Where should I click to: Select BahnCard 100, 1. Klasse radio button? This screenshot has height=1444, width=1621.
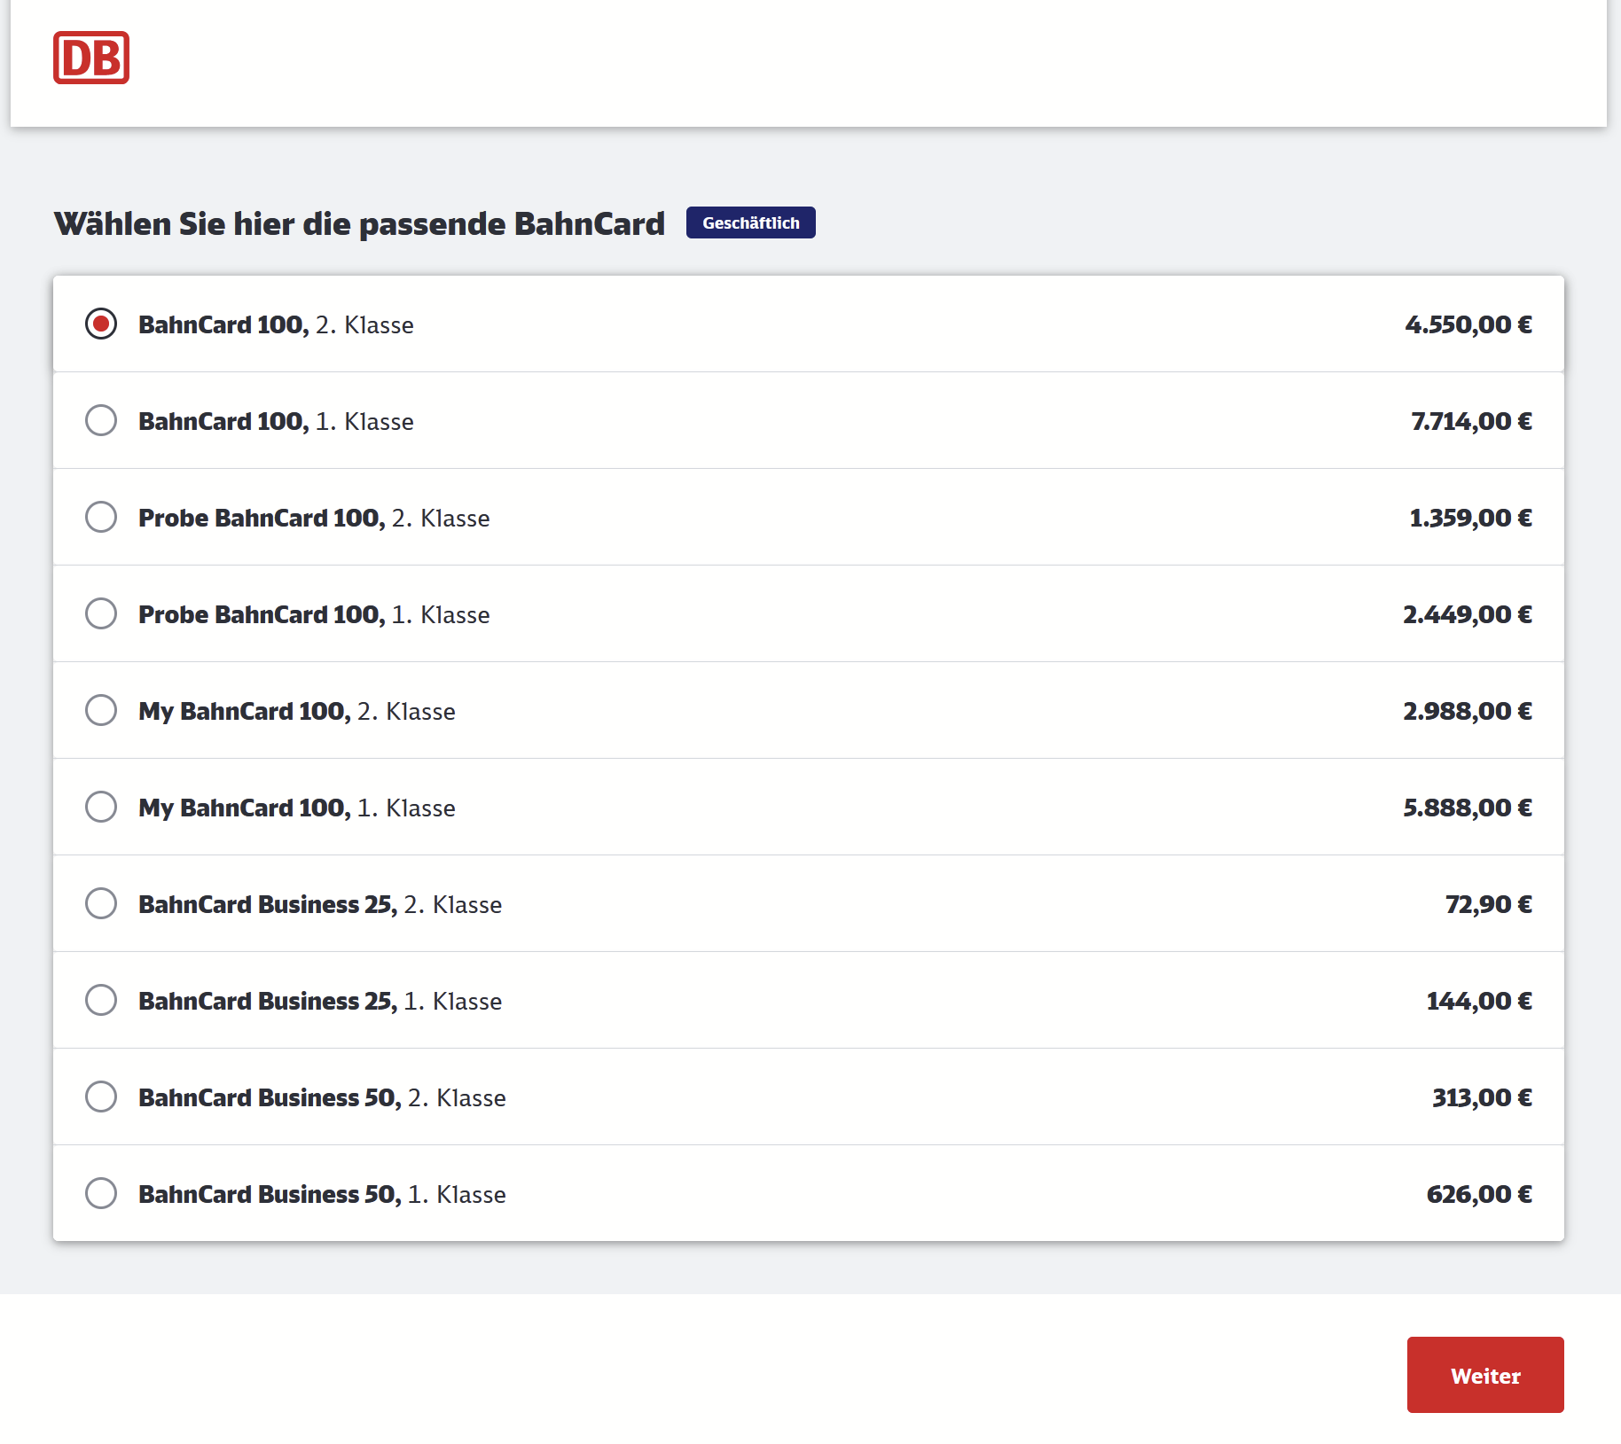pyautogui.click(x=101, y=420)
